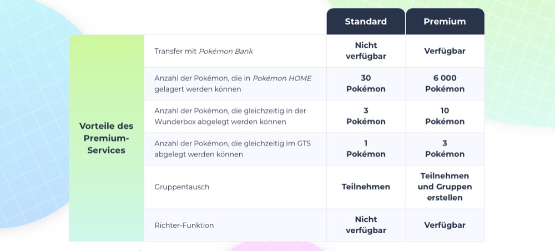Image resolution: width=555 pixels, height=251 pixels.
Task: Select the '6 000 Pokémon' Premium cell
Action: (x=445, y=83)
